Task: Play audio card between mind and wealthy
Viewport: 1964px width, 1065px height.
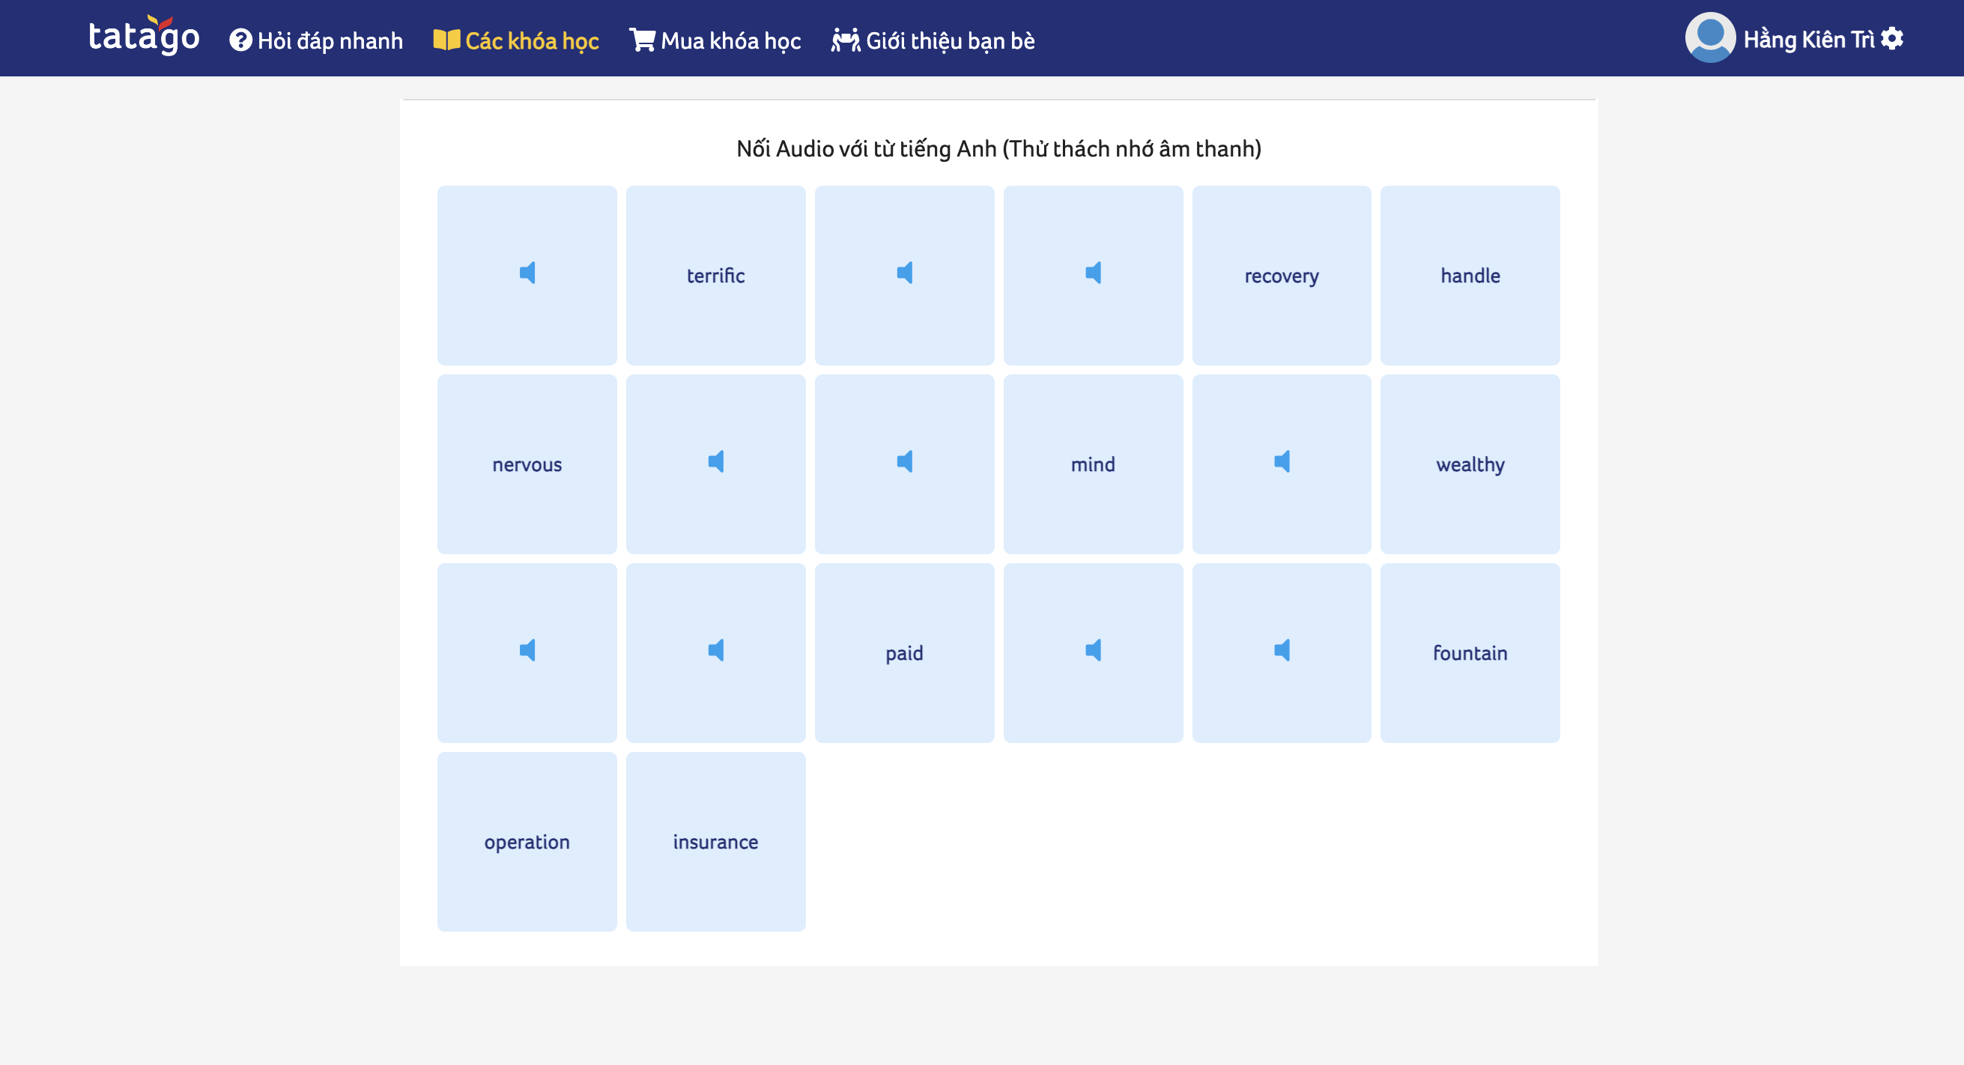Action: coord(1281,464)
